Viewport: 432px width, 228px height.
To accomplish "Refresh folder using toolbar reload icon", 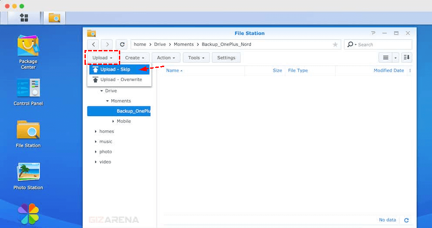I will click(122, 44).
